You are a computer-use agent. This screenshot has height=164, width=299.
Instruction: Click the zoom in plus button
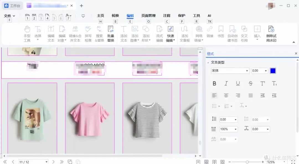click(263, 162)
